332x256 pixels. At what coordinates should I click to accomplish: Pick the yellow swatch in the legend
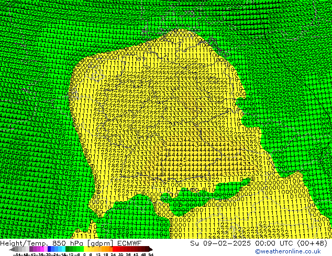86,249
